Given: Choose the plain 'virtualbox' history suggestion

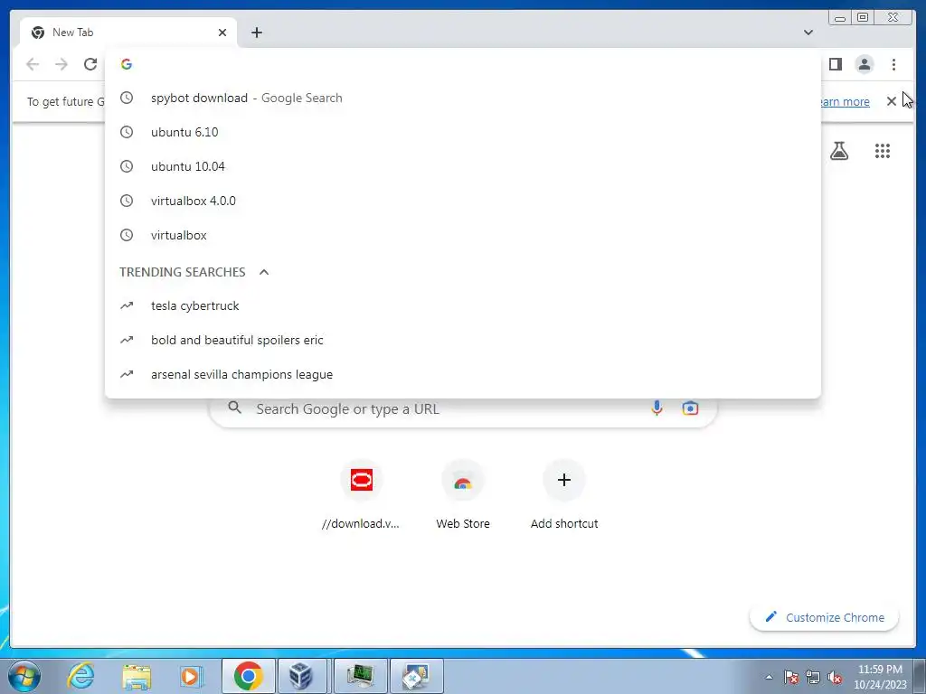Looking at the screenshot, I should [x=463, y=235].
